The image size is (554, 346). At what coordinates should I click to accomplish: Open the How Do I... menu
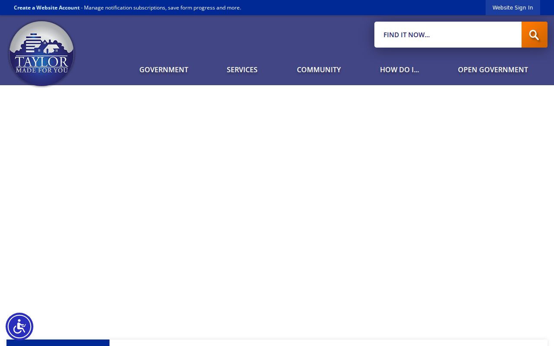tap(399, 70)
